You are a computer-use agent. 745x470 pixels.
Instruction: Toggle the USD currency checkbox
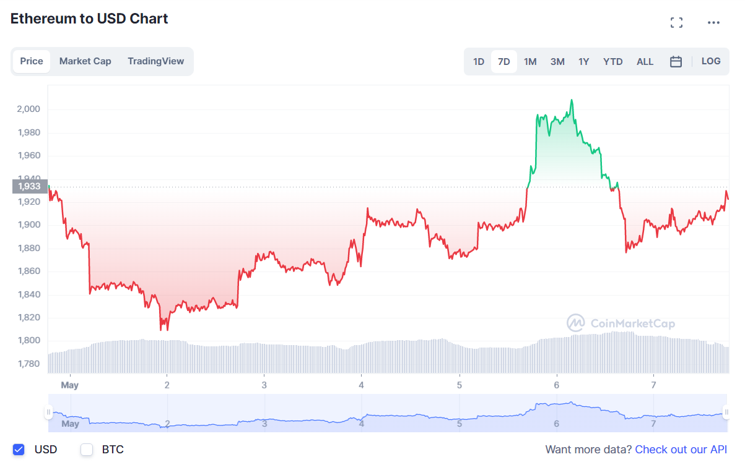pyautogui.click(x=19, y=450)
